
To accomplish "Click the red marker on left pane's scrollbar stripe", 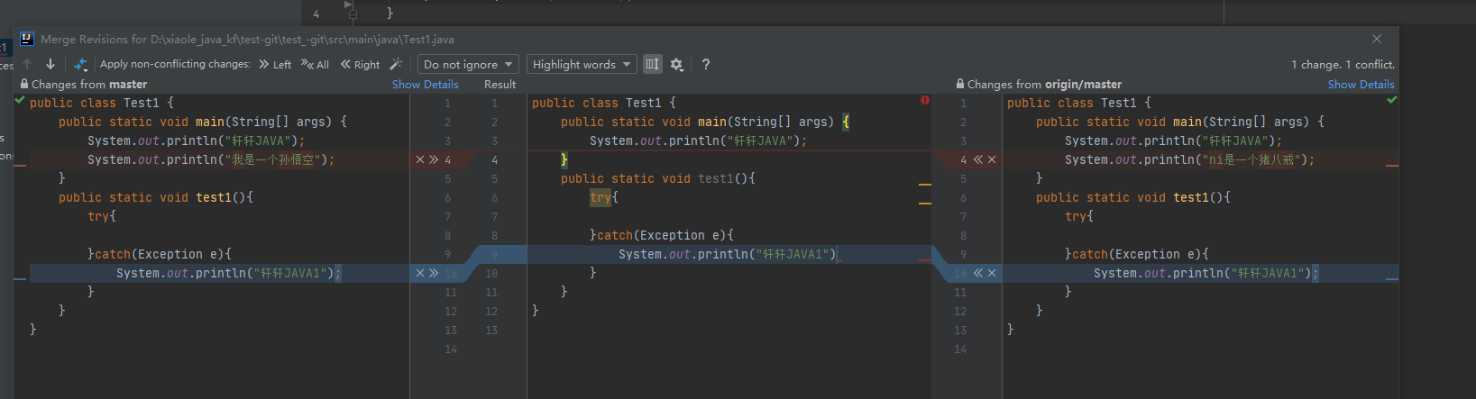I will pos(20,166).
